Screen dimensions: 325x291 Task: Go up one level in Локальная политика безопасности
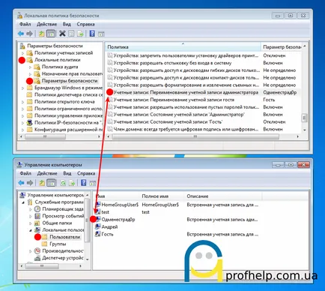(x=41, y=34)
